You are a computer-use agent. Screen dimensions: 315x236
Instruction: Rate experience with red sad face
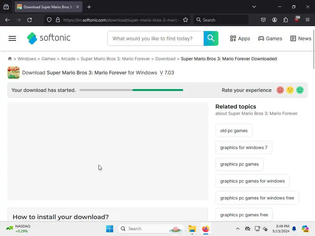pyautogui.click(x=280, y=90)
